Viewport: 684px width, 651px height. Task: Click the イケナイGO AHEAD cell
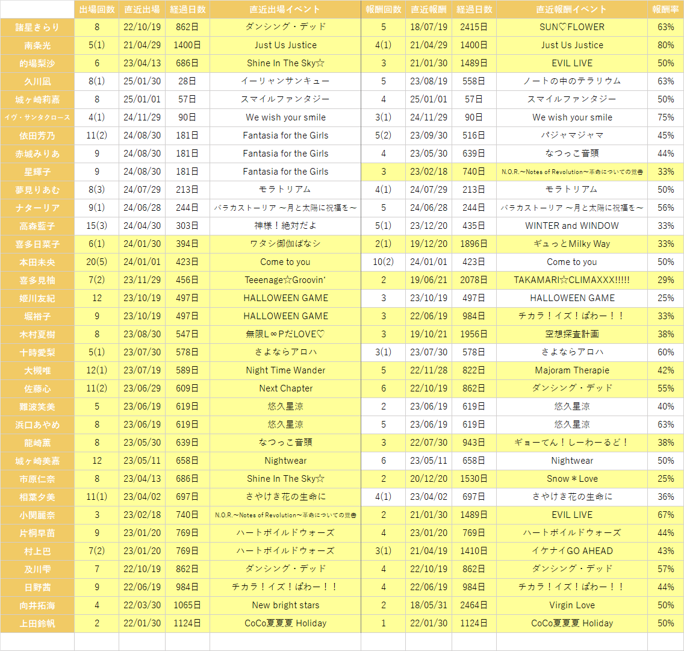(572, 551)
